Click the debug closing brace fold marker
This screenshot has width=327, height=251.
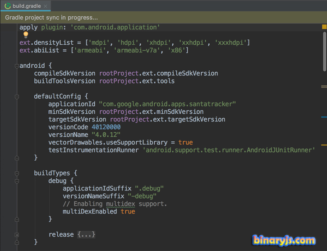point(17,219)
